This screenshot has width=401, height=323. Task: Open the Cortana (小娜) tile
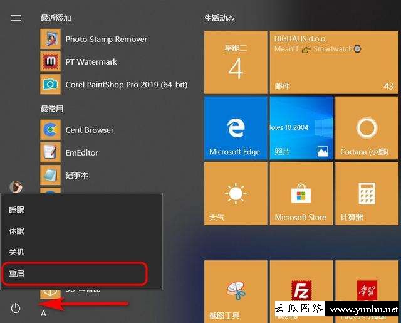[367, 128]
